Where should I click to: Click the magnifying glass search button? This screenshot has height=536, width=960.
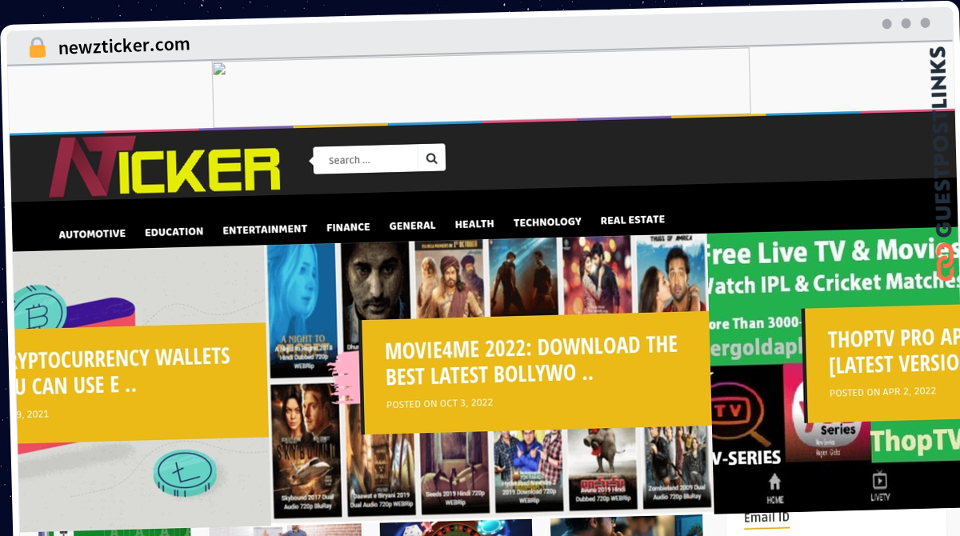pyautogui.click(x=432, y=158)
